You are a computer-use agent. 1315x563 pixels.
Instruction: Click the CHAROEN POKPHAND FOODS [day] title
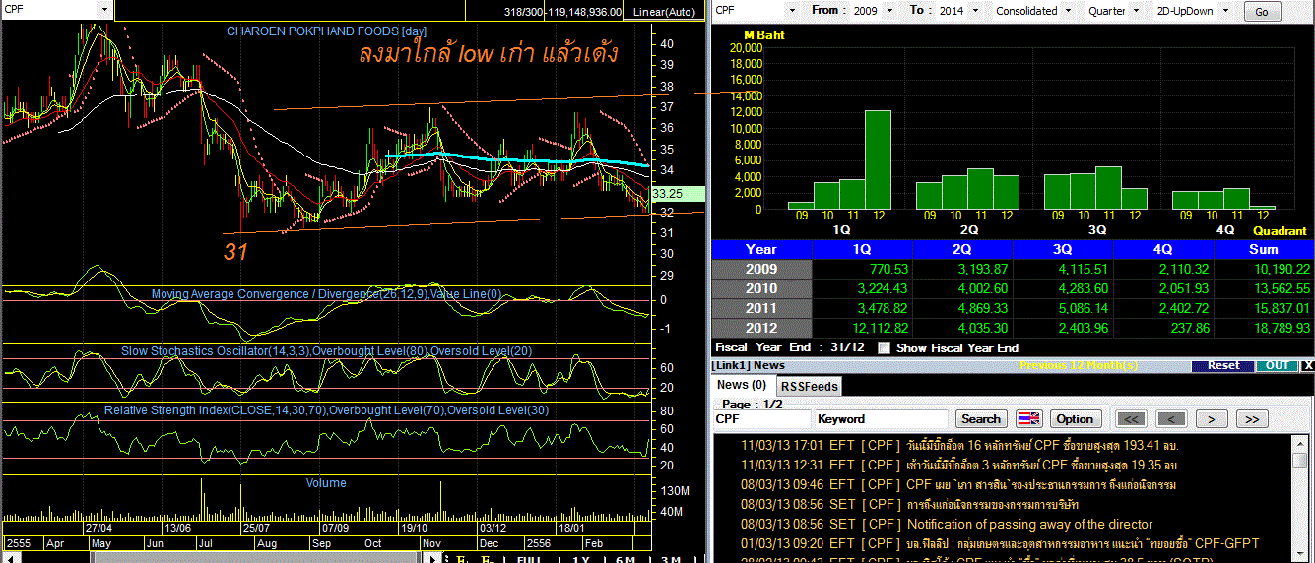pos(326,31)
